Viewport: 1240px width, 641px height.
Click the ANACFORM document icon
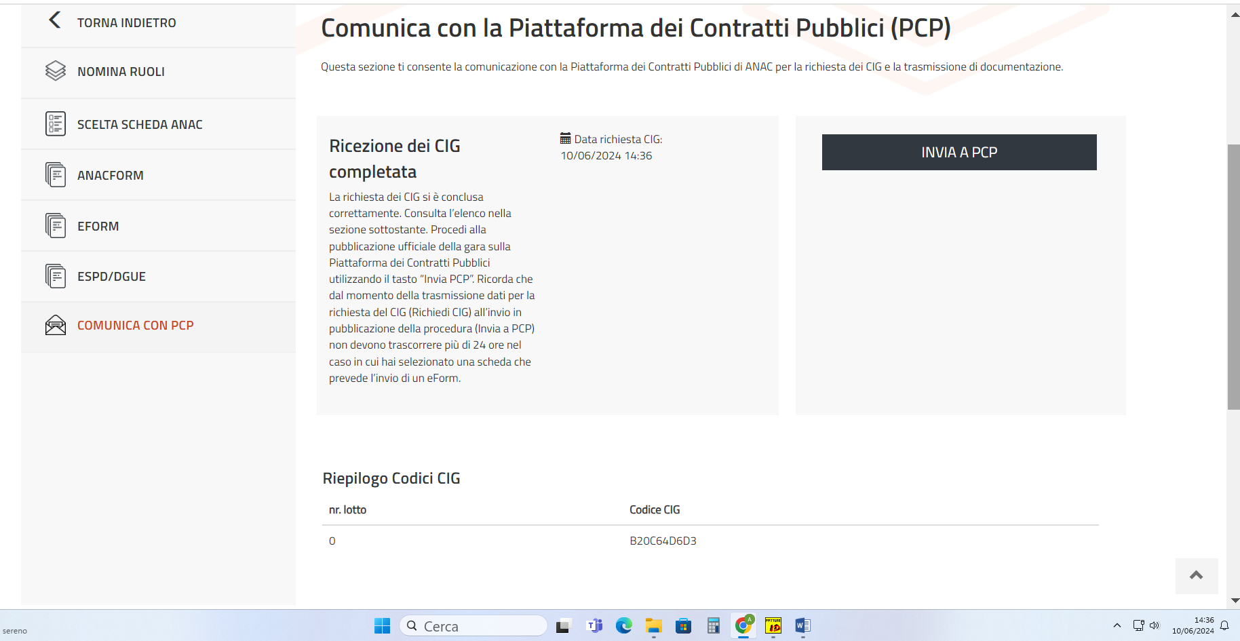point(56,175)
